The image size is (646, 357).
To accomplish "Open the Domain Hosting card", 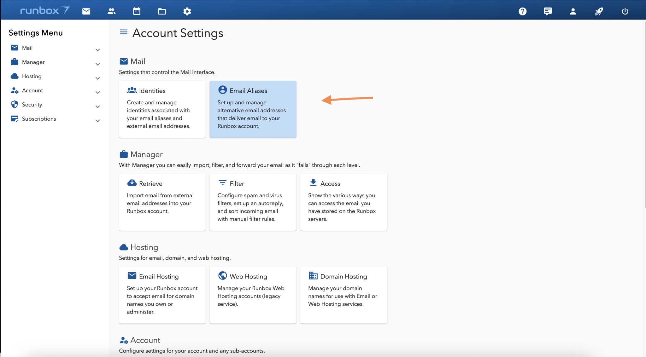I will pos(343,295).
